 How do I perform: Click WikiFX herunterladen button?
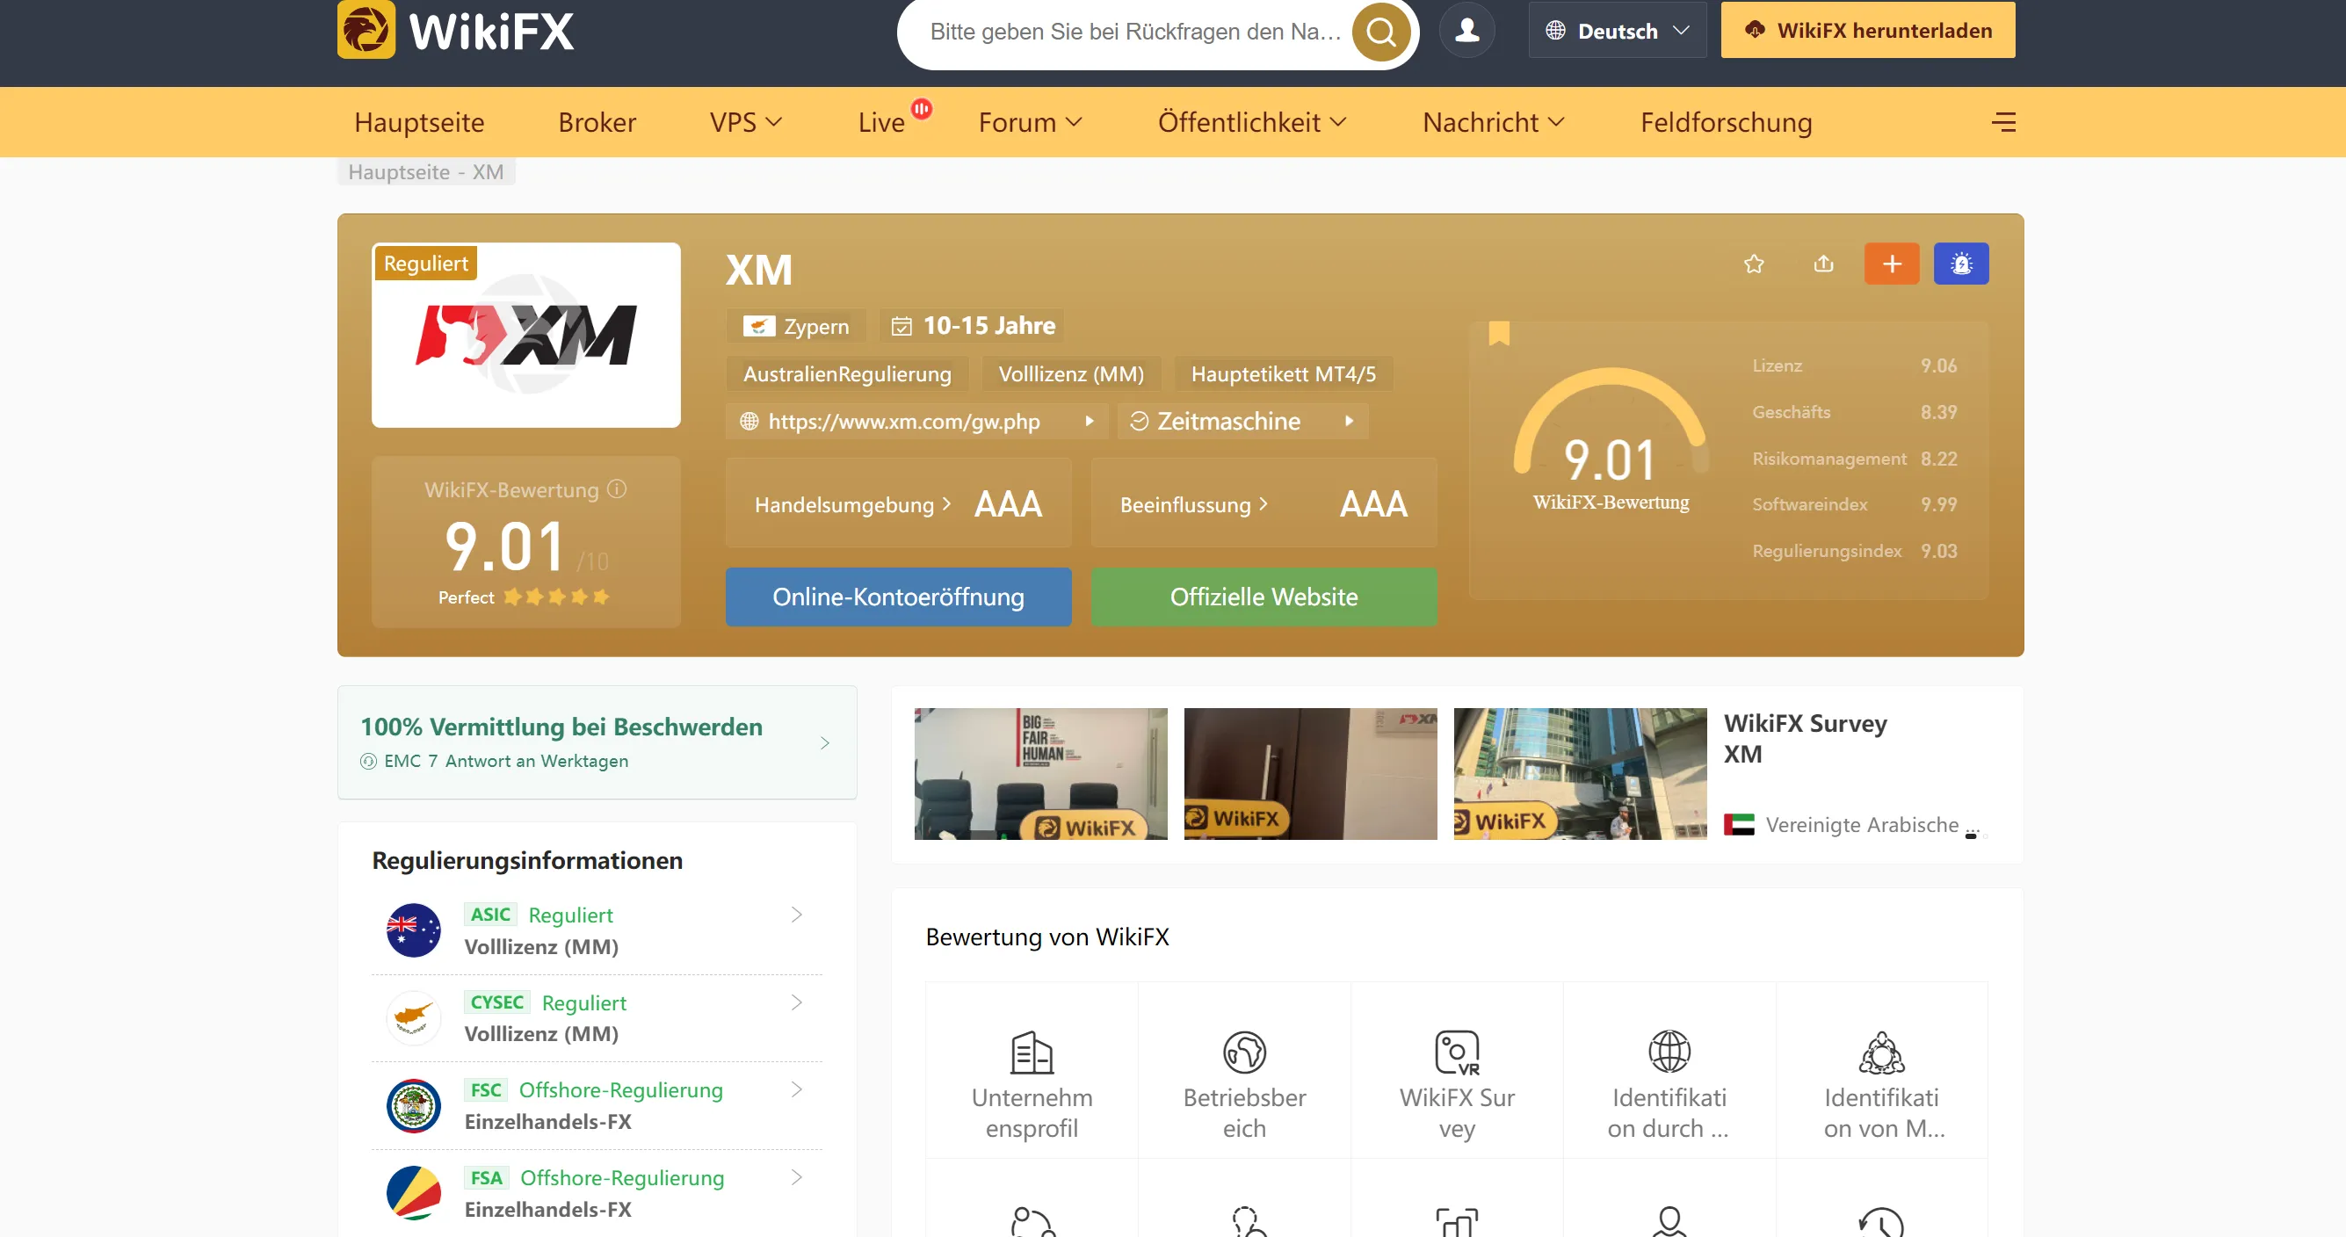[1867, 30]
